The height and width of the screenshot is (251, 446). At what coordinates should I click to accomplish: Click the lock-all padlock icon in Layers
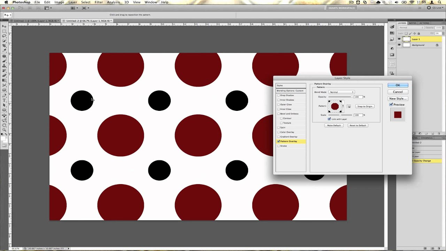coord(418,33)
